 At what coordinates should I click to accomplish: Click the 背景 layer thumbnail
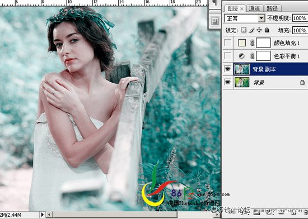242,82
